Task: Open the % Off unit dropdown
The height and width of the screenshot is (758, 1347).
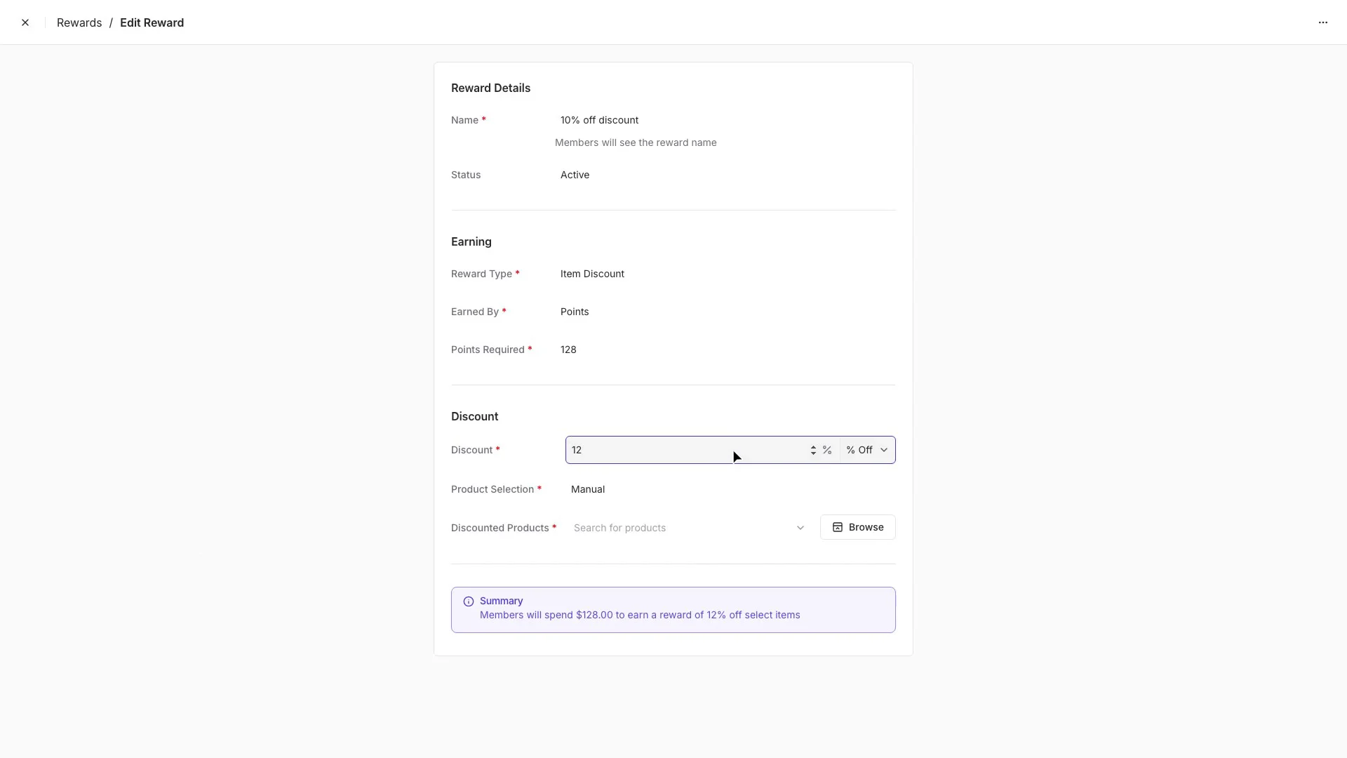Action: (867, 450)
